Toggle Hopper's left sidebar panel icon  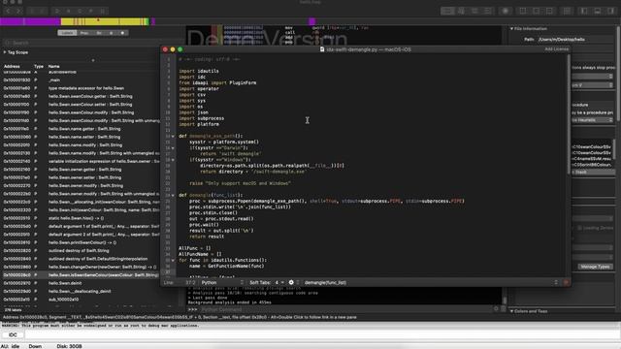[584, 11]
